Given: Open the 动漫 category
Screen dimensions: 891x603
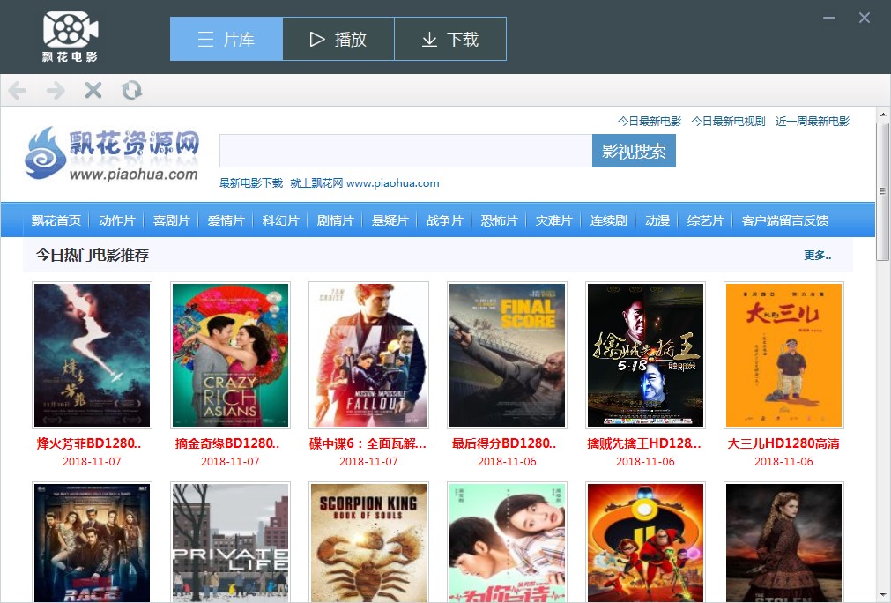Looking at the screenshot, I should (x=657, y=220).
